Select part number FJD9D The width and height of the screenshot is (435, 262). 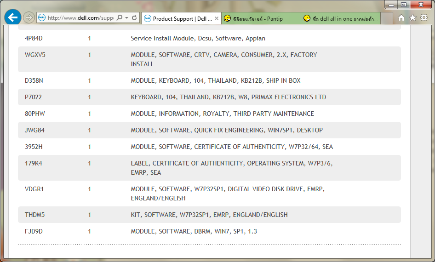coord(34,231)
